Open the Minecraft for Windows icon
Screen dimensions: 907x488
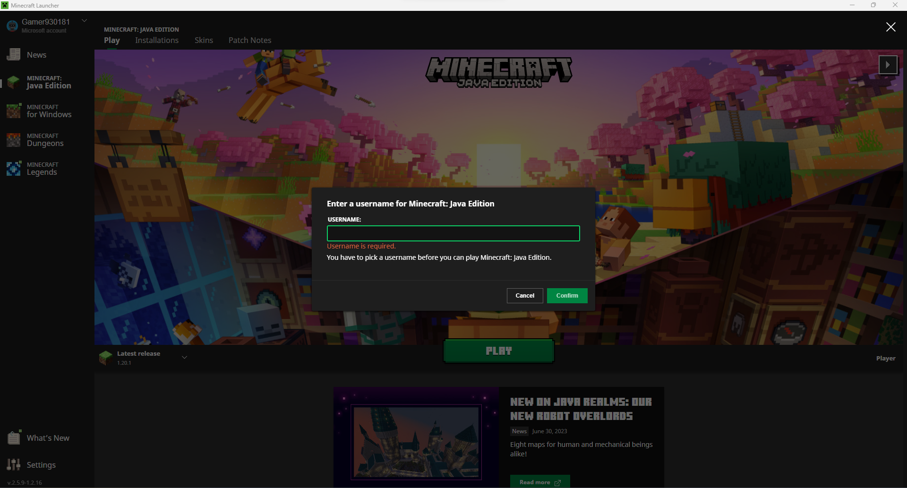point(14,111)
